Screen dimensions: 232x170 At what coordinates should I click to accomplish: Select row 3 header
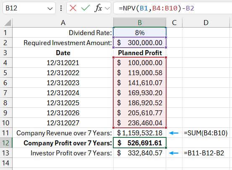pyautogui.click(x=6, y=53)
